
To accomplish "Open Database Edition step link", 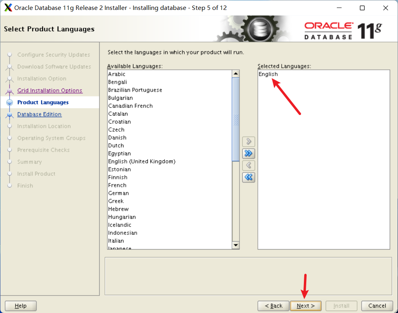I will (x=39, y=114).
